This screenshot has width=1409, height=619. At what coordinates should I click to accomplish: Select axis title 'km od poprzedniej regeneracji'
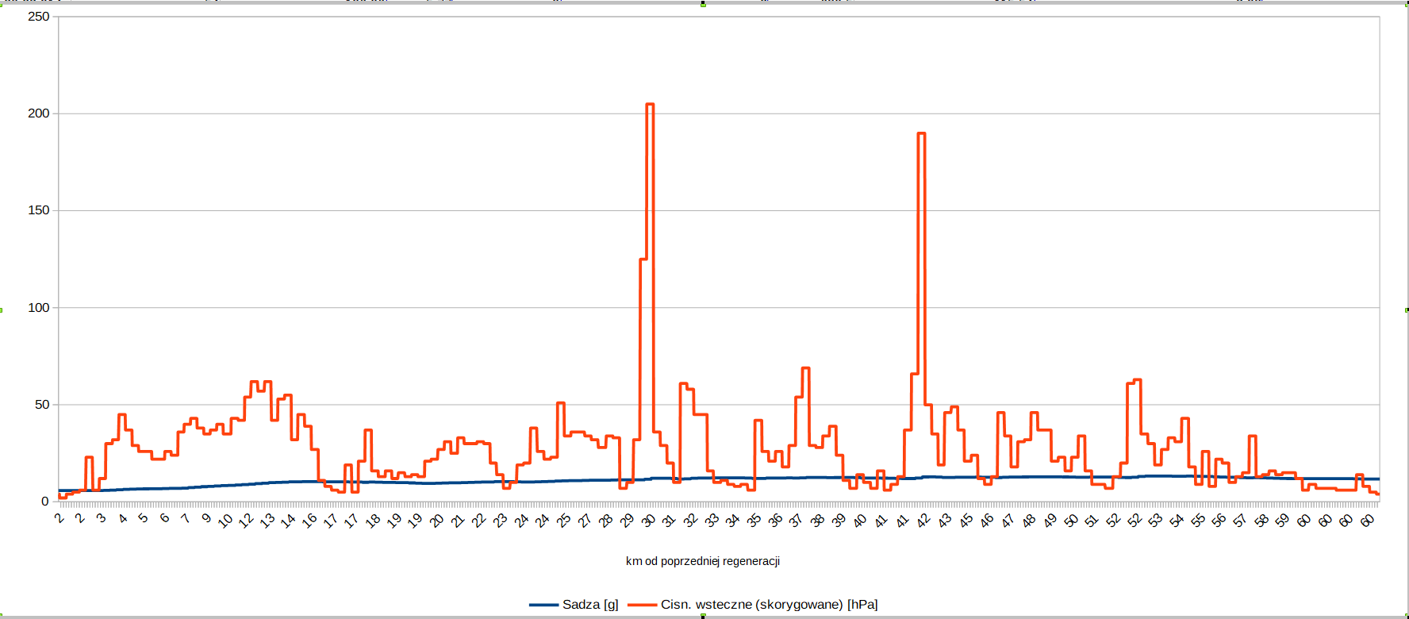[703, 561]
